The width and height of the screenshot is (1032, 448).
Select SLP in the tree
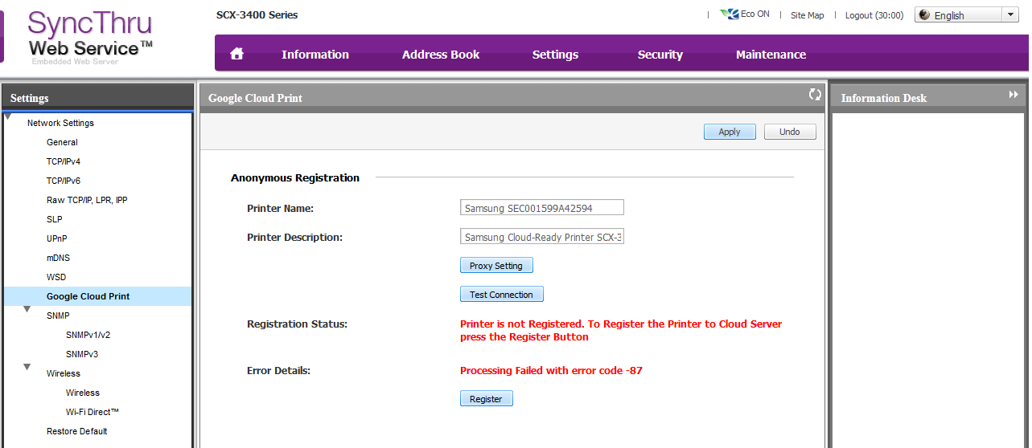tap(54, 219)
